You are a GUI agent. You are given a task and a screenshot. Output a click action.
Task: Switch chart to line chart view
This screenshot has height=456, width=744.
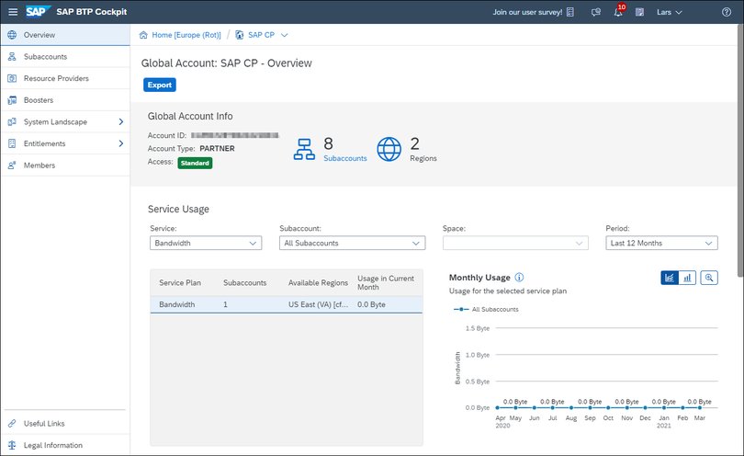[670, 278]
